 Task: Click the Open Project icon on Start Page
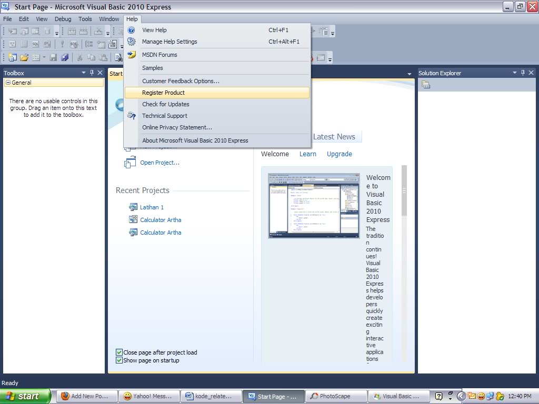130,162
